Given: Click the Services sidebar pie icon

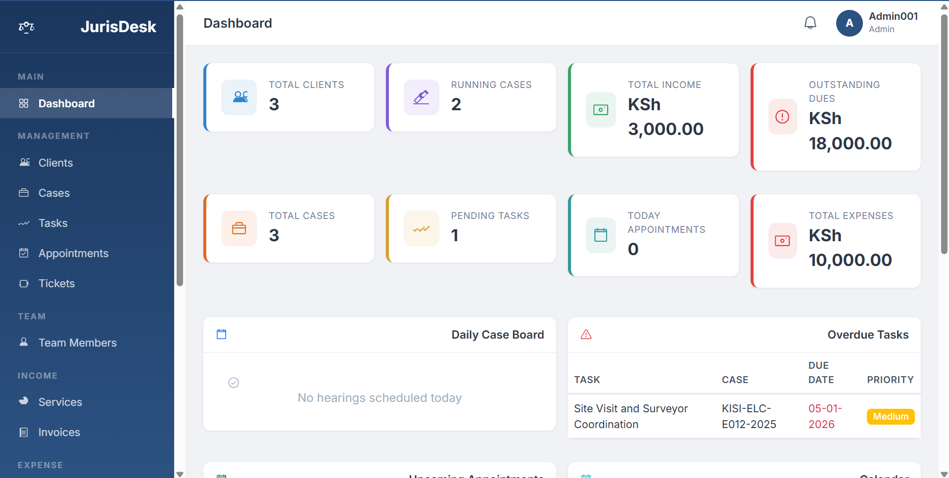Looking at the screenshot, I should [24, 401].
